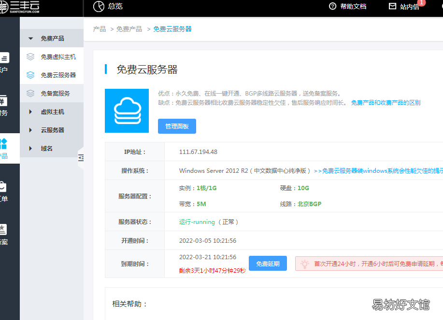The width and height of the screenshot is (443, 320).
Task: Click the red remaining time 剩余3天 text
Action: 213,271
